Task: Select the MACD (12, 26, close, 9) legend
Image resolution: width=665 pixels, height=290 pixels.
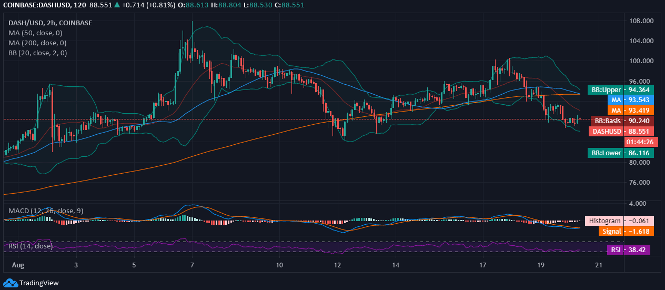Action: (46, 211)
